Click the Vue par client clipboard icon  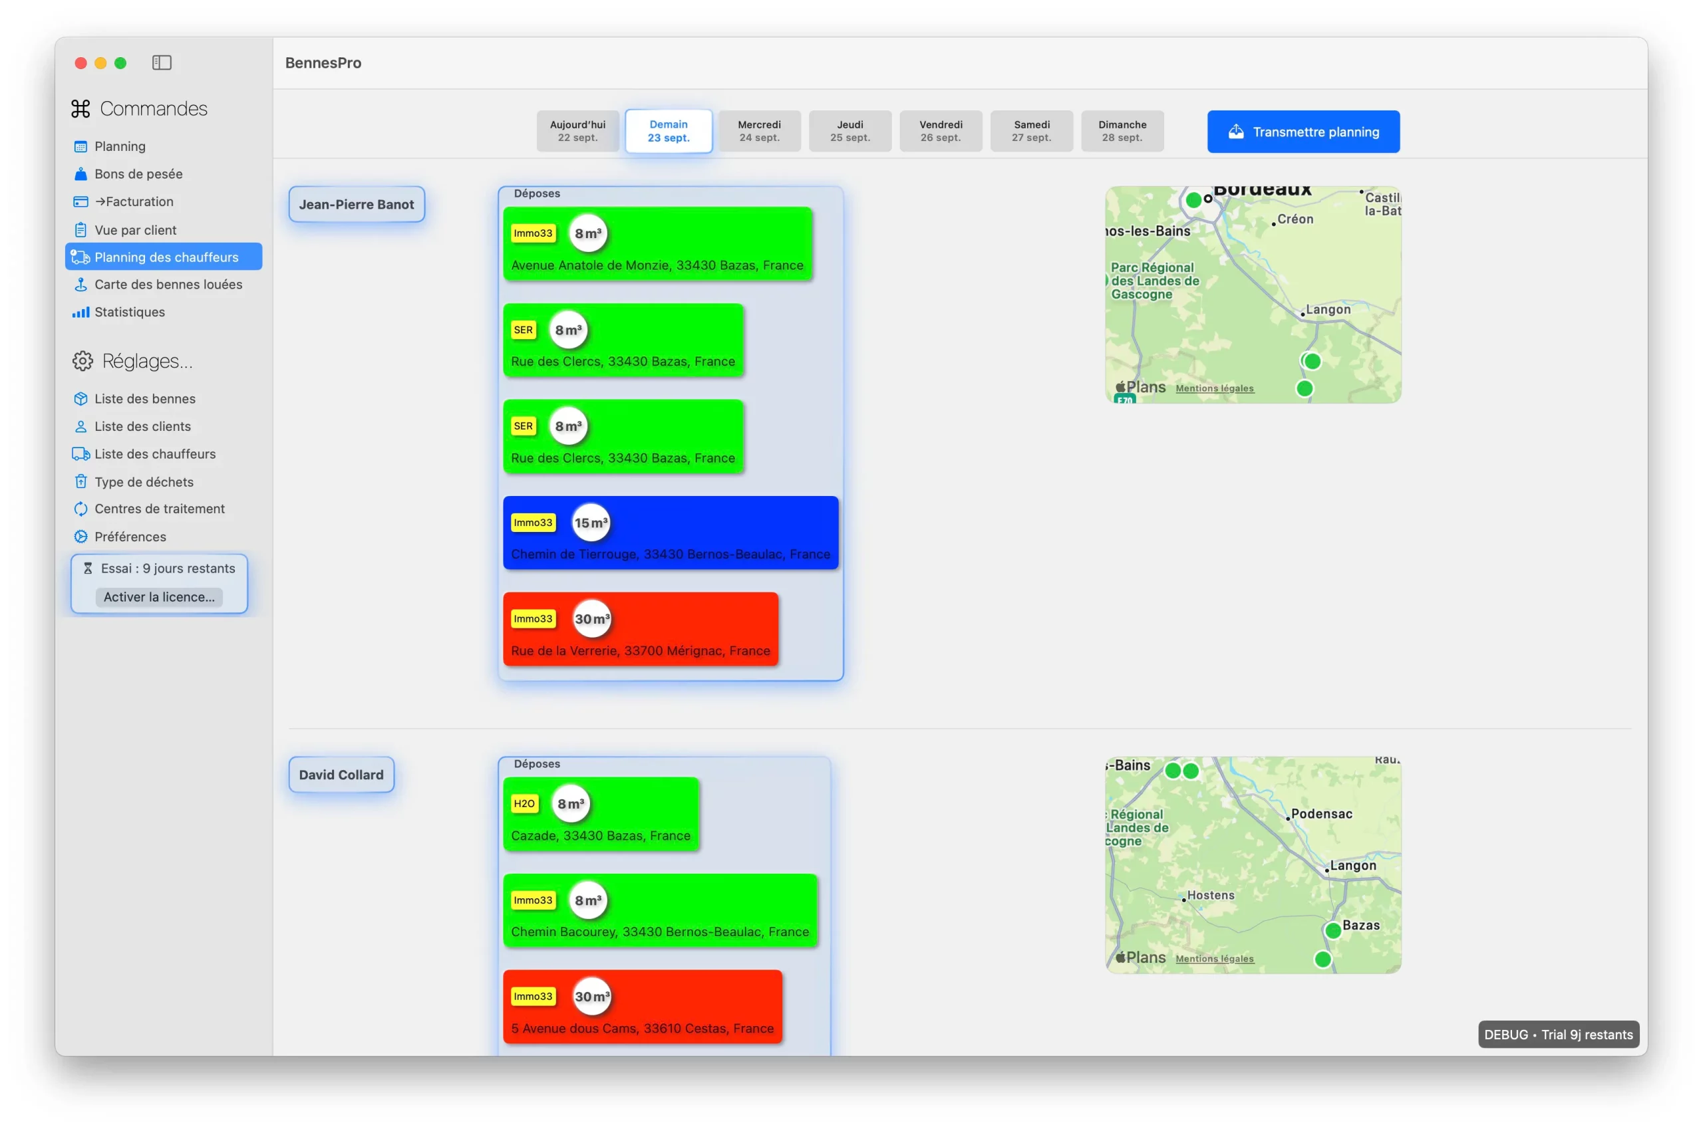click(80, 229)
